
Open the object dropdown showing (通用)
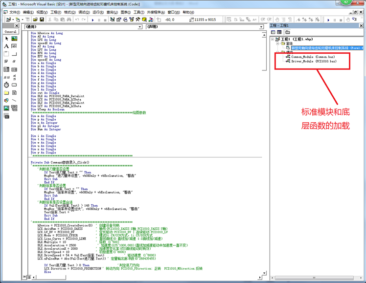click(x=83, y=27)
